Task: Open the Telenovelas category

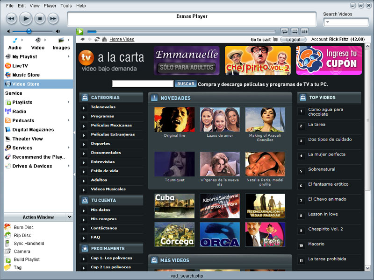Action: pos(103,107)
